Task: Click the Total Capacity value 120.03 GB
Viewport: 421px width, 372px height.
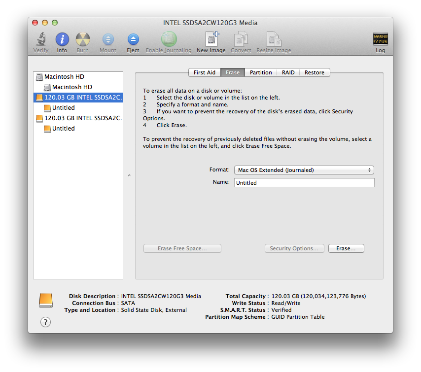Action: (x=318, y=296)
